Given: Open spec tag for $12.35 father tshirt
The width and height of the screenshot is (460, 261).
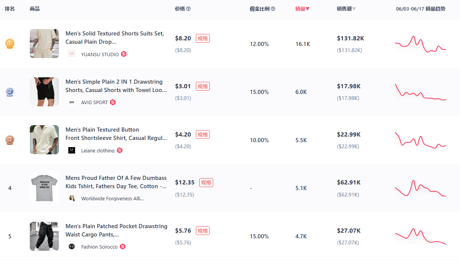Looking at the screenshot, I should [x=206, y=183].
